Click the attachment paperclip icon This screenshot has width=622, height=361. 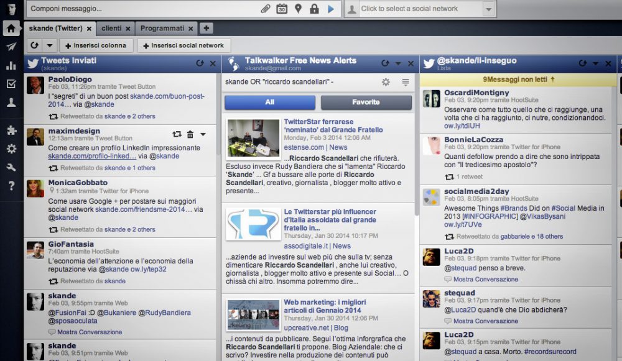click(x=266, y=9)
